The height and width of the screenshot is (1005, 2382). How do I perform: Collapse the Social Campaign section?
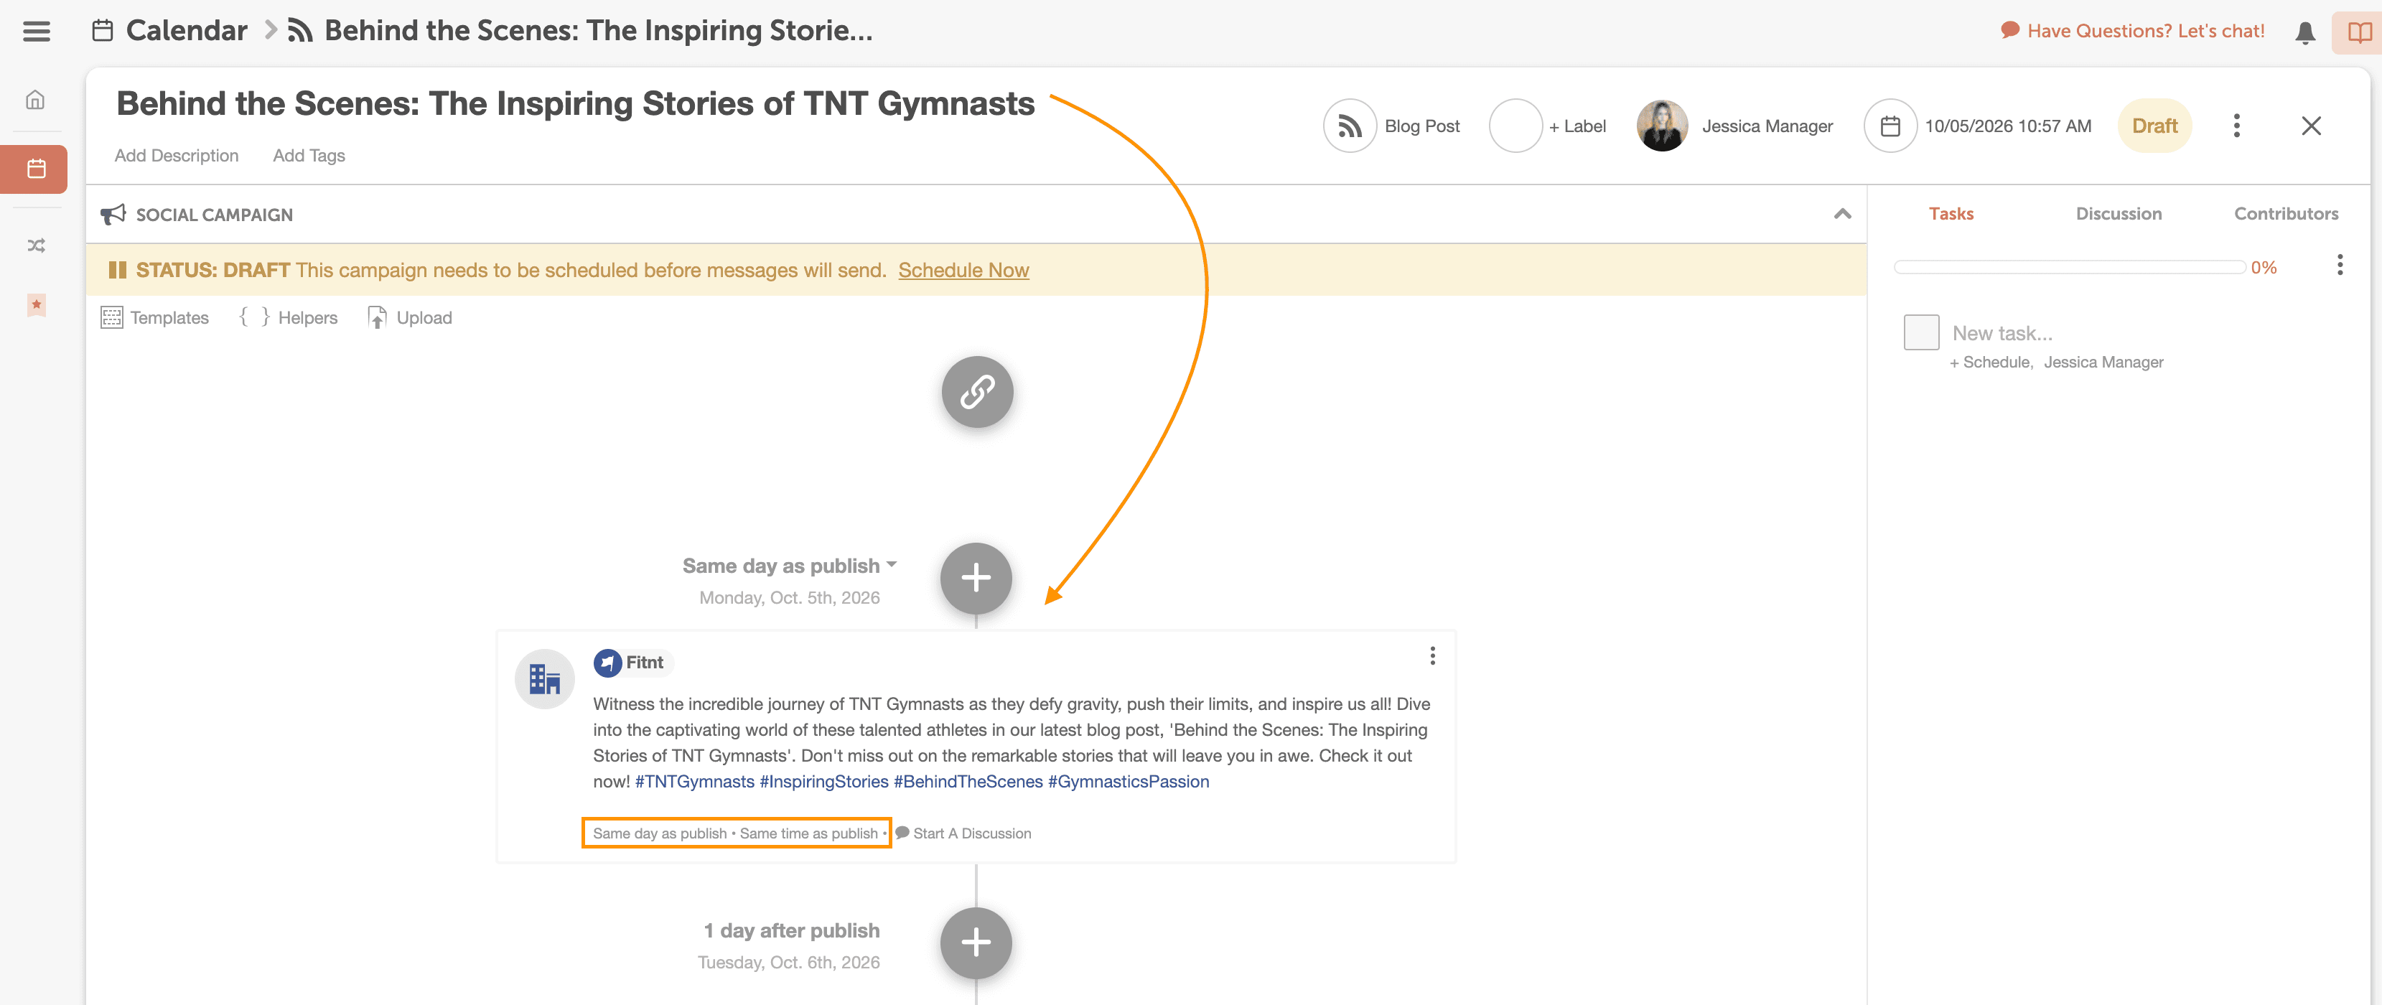tap(1842, 214)
